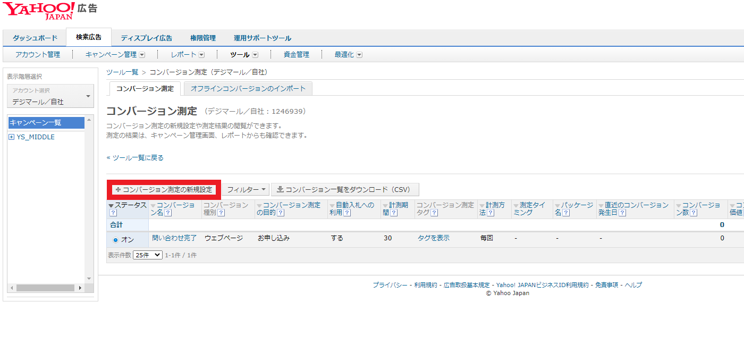
Task: Open help icon for 直近のコンバージョン発生日 column
Action: [622, 213]
